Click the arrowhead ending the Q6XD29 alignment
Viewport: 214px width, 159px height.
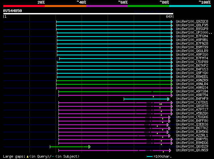pyautogui.click(x=90, y=147)
